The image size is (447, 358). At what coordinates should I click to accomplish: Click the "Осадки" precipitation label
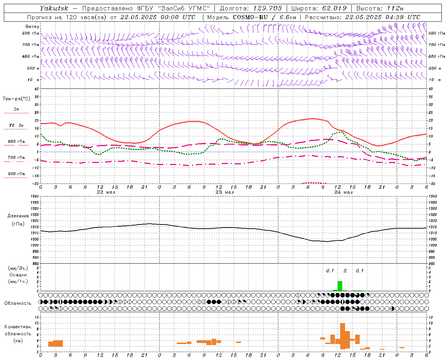(x=18, y=275)
